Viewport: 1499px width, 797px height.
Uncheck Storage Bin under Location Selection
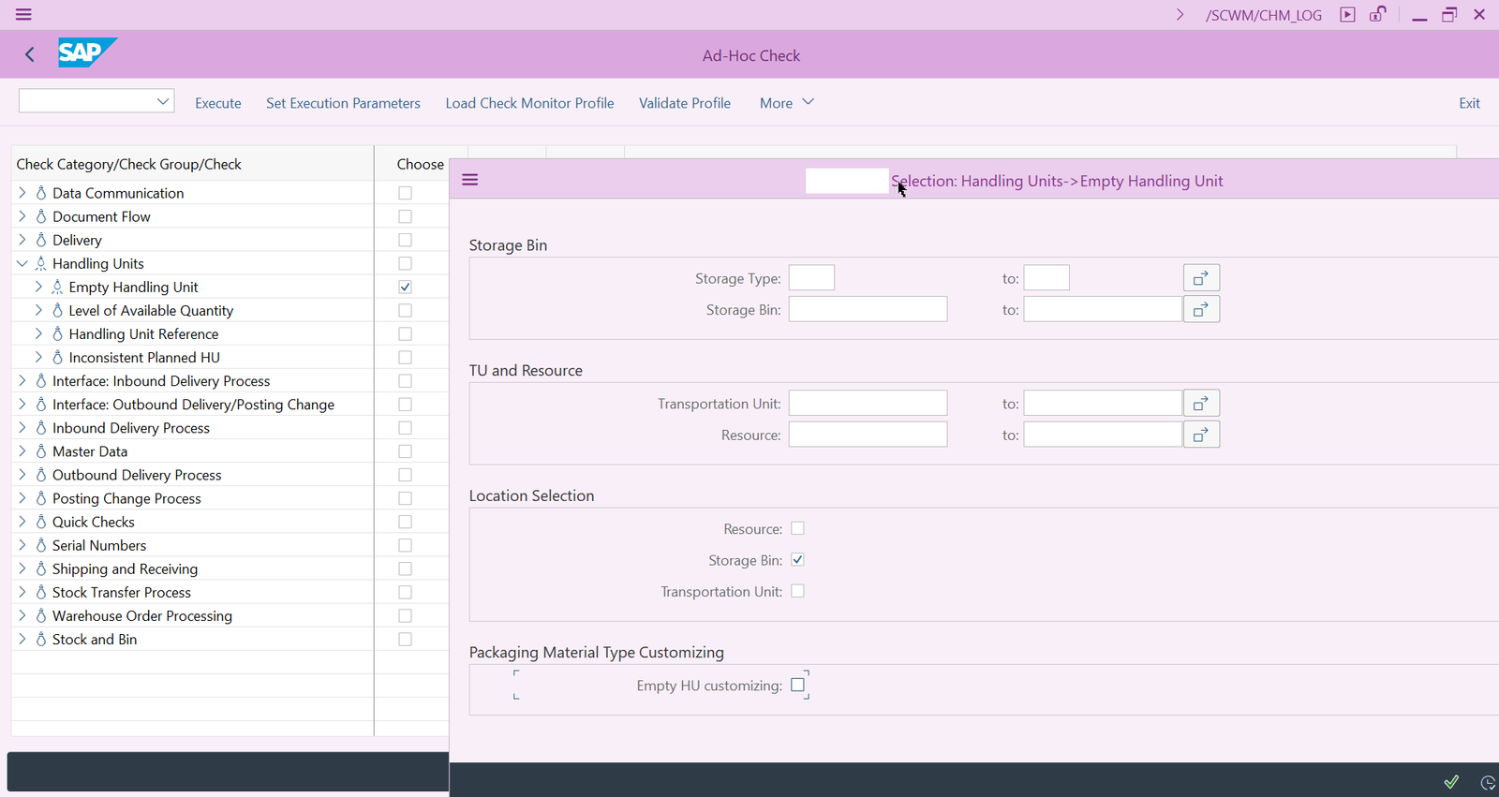tap(797, 560)
